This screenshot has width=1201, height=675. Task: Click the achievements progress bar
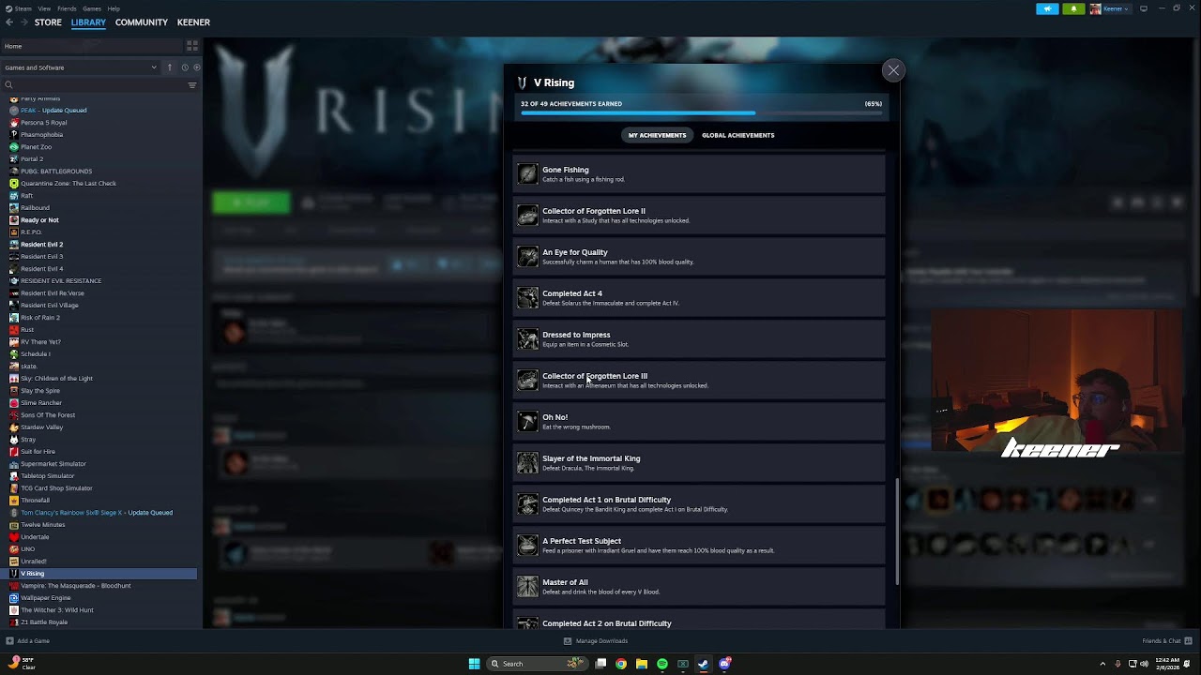[701, 113]
